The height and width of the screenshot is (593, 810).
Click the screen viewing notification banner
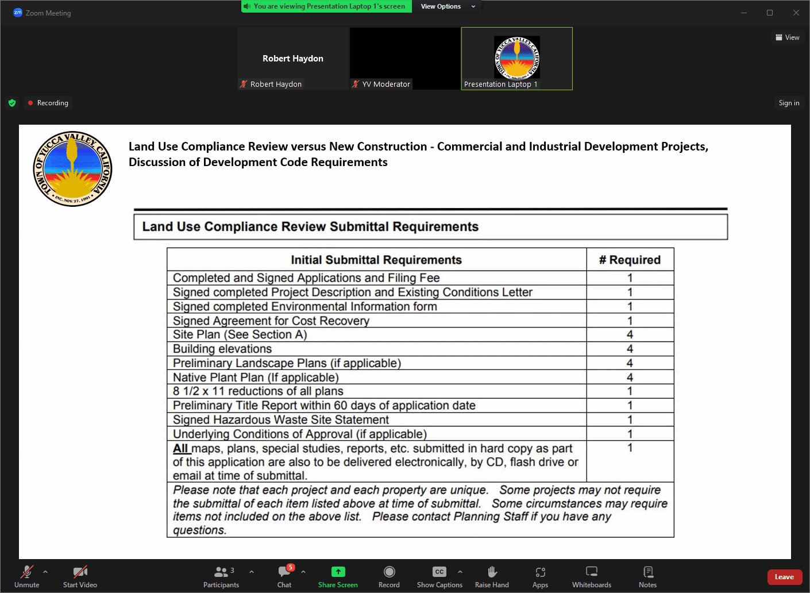click(x=326, y=6)
